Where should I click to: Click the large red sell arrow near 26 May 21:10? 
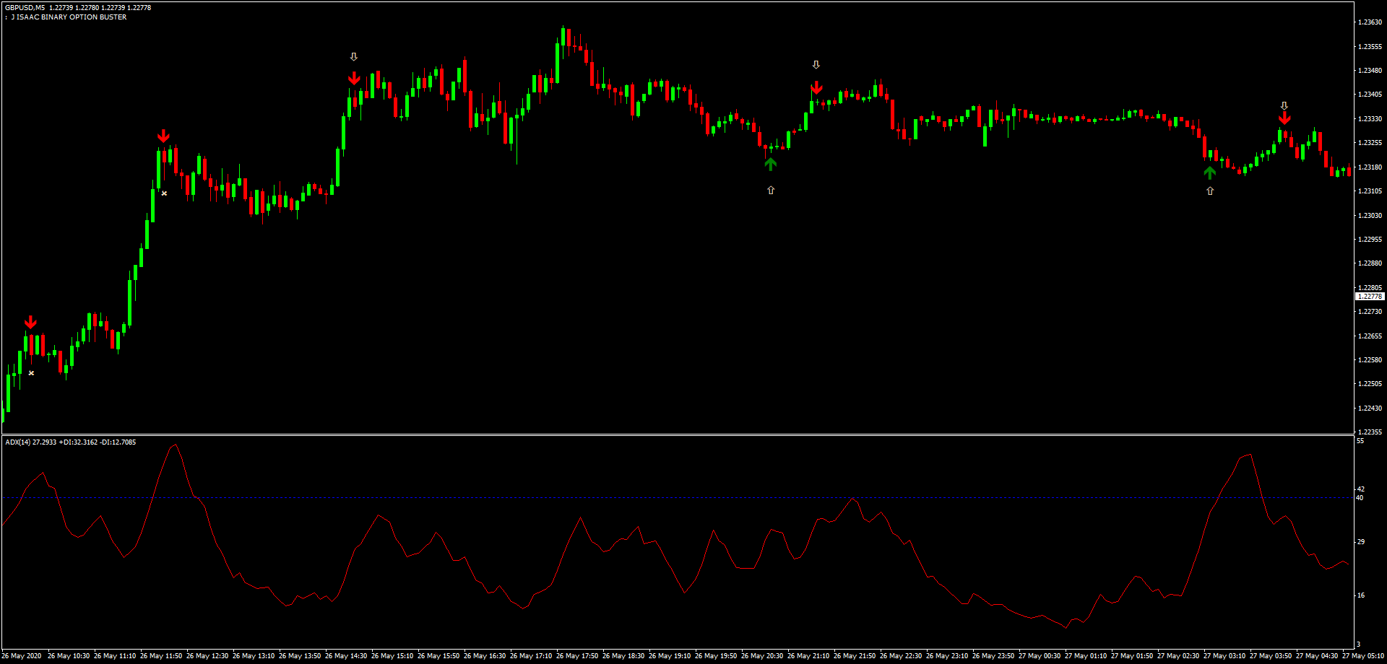tap(816, 87)
